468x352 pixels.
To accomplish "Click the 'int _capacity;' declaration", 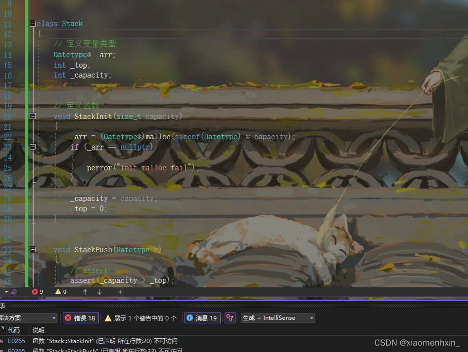I will pyautogui.click(x=83, y=76).
